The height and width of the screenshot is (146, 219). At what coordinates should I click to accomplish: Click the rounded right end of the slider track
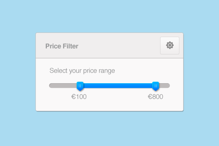click(x=168, y=85)
